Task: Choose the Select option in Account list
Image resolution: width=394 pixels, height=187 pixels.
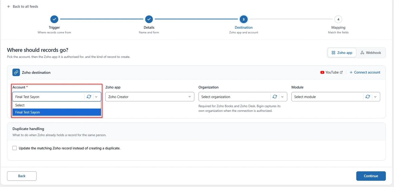Action: tap(57, 105)
